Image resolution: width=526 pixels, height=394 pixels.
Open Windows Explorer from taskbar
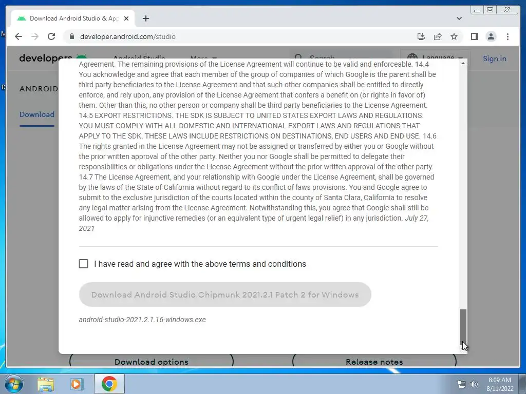point(45,384)
